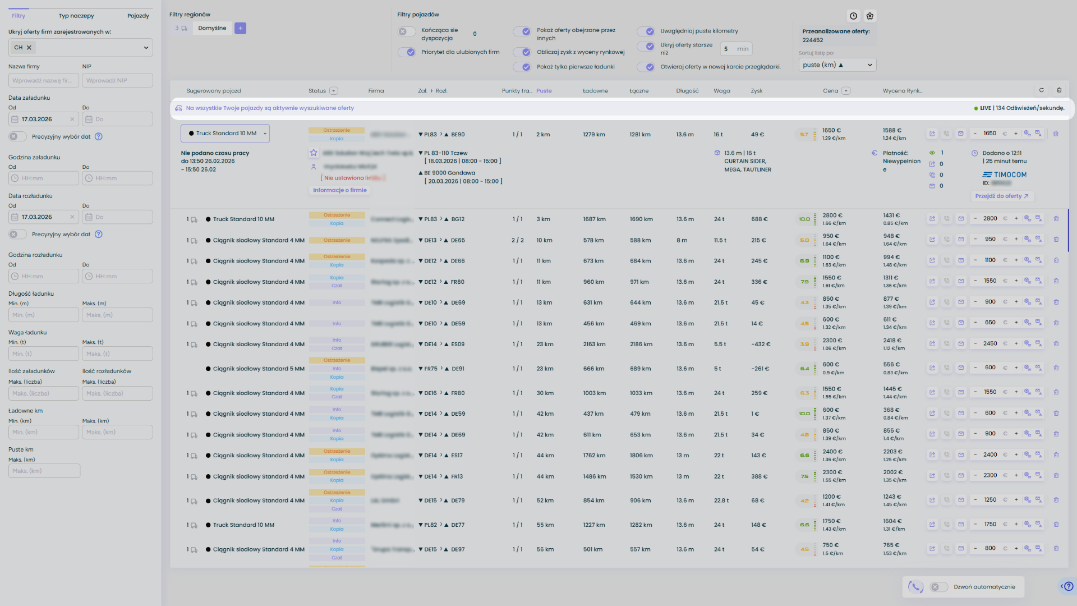Click the mail icon in the 1650 € offer row
This screenshot has width=1077, height=606.
pyautogui.click(x=960, y=134)
